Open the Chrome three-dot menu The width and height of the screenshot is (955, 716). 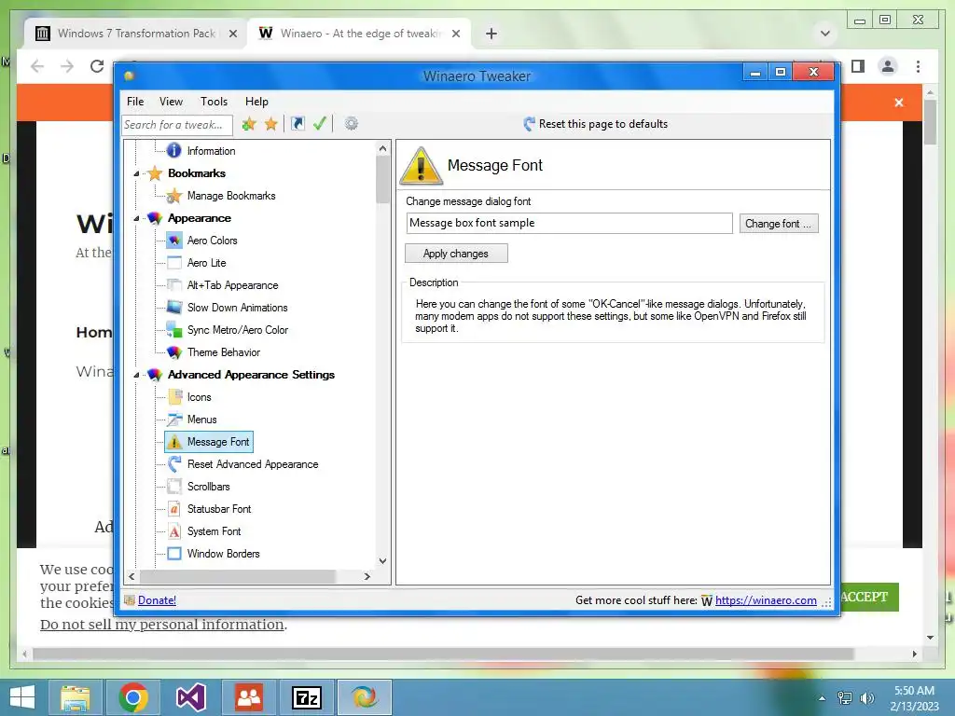coord(918,66)
